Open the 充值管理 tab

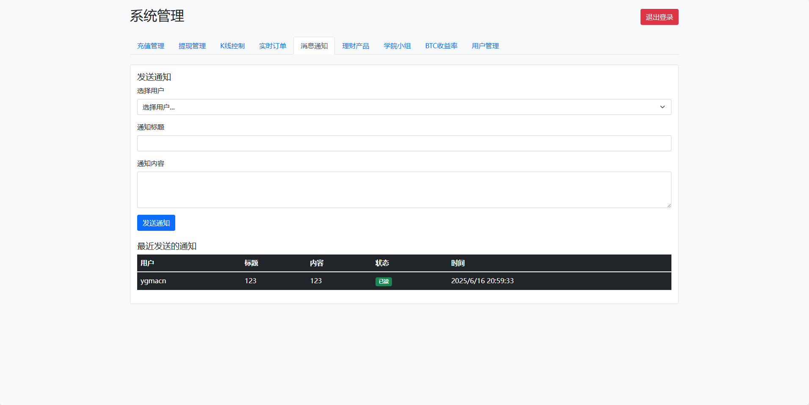[150, 46]
